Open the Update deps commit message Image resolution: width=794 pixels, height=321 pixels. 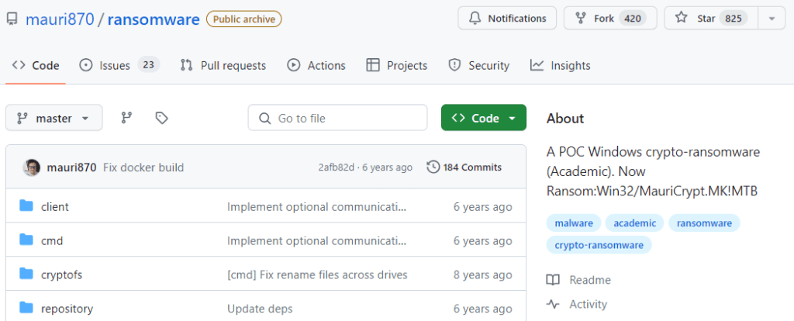point(260,309)
